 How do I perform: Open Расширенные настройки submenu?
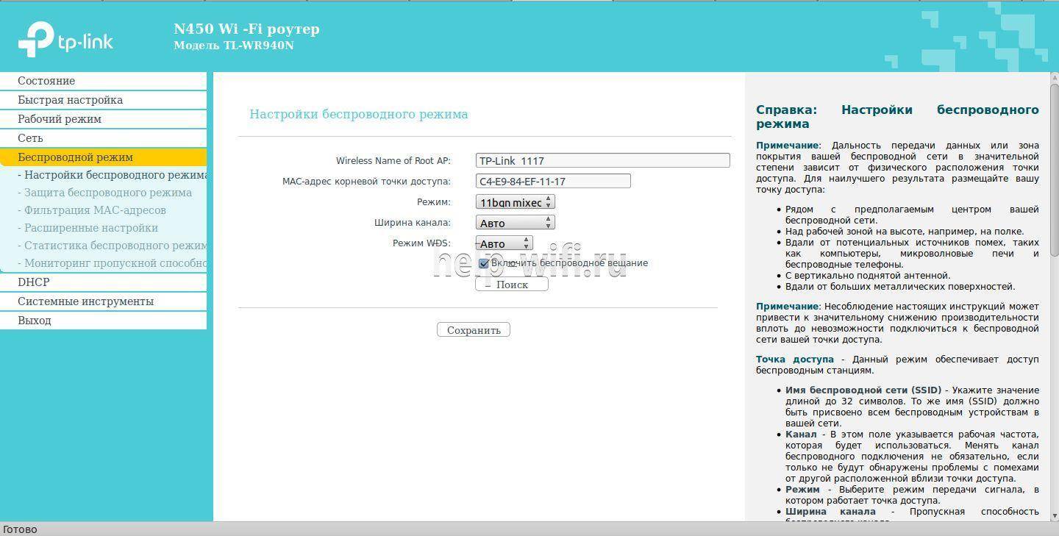coord(91,228)
